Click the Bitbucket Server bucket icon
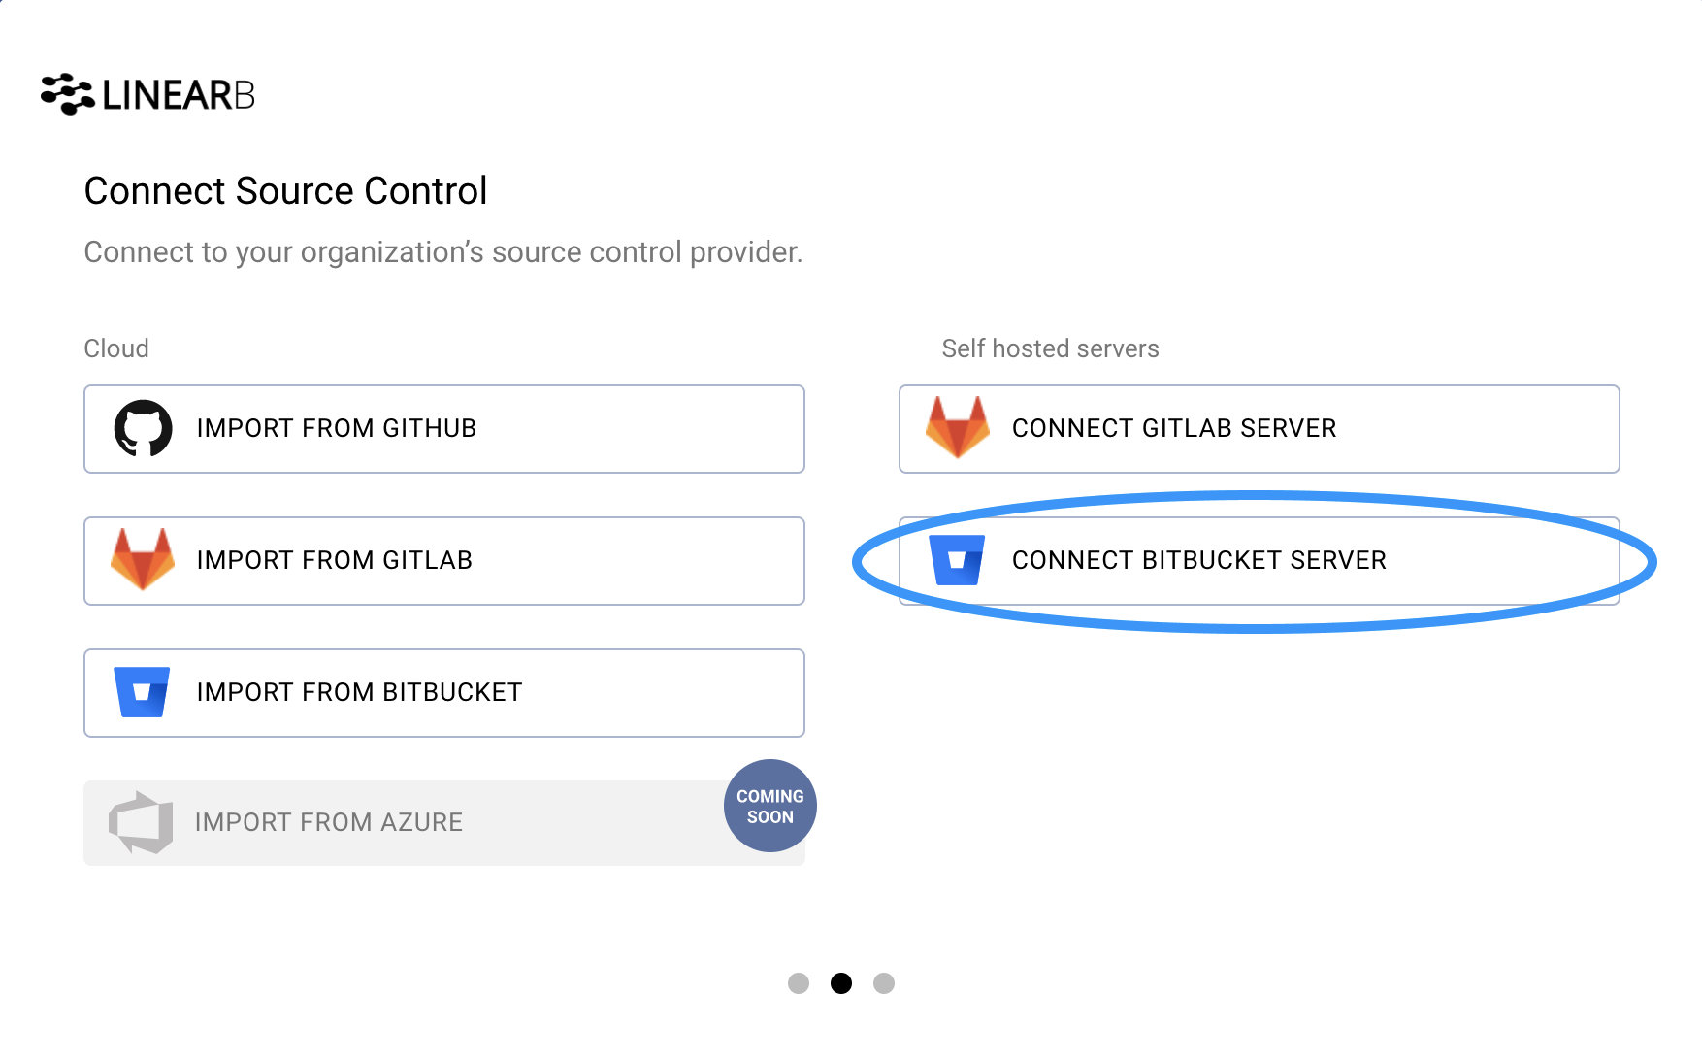This screenshot has width=1702, height=1060. click(x=957, y=560)
